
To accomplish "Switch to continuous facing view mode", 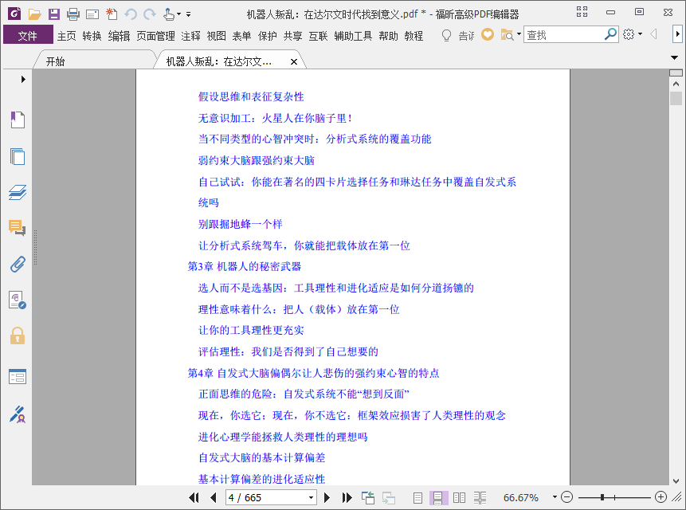I will (x=480, y=498).
